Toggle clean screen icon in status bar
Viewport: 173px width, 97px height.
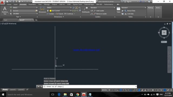(168, 90)
